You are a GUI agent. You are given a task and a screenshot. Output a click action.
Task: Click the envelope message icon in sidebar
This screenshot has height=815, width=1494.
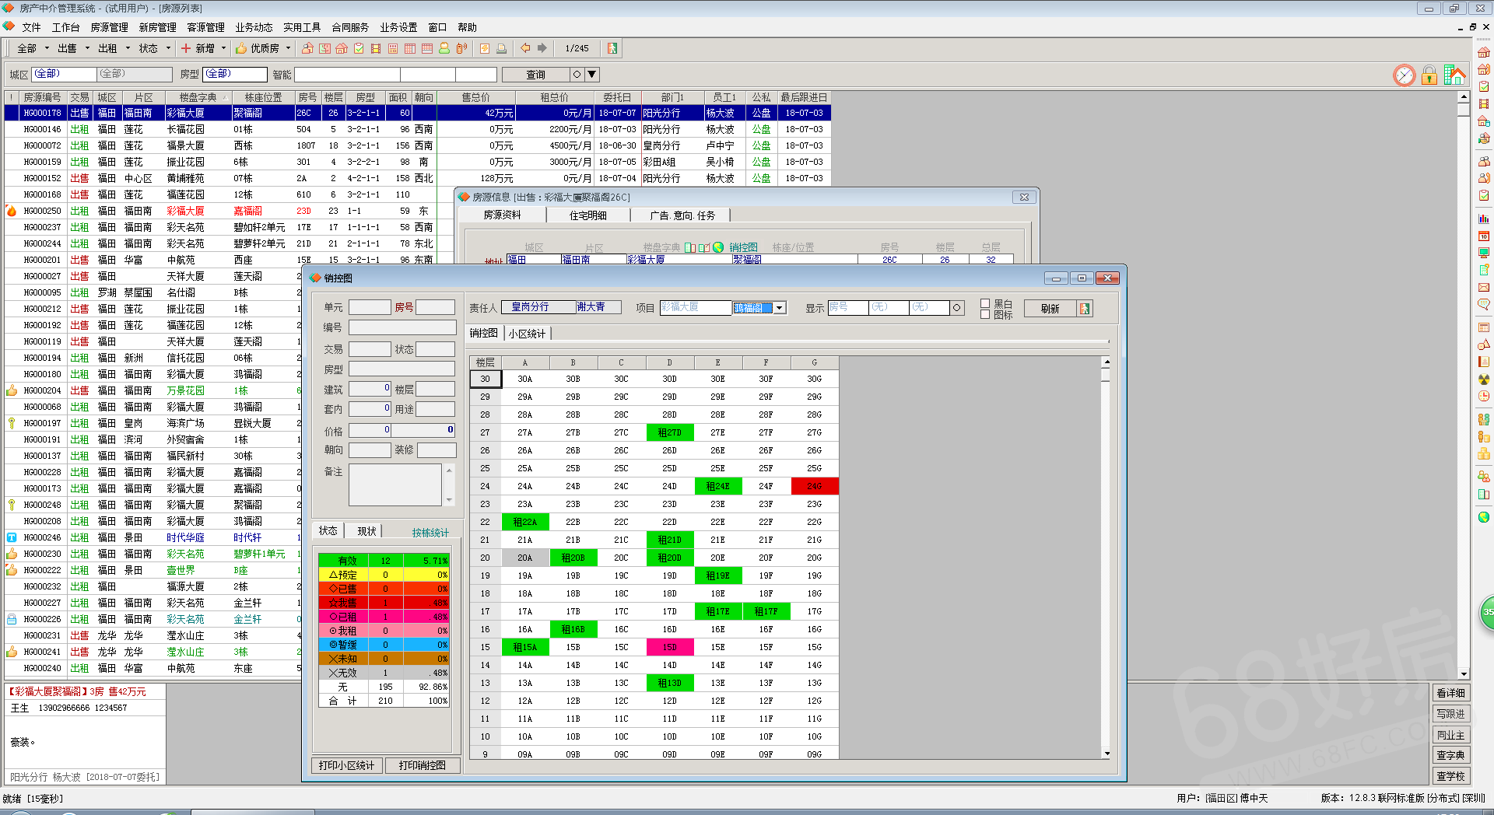pos(1484,287)
